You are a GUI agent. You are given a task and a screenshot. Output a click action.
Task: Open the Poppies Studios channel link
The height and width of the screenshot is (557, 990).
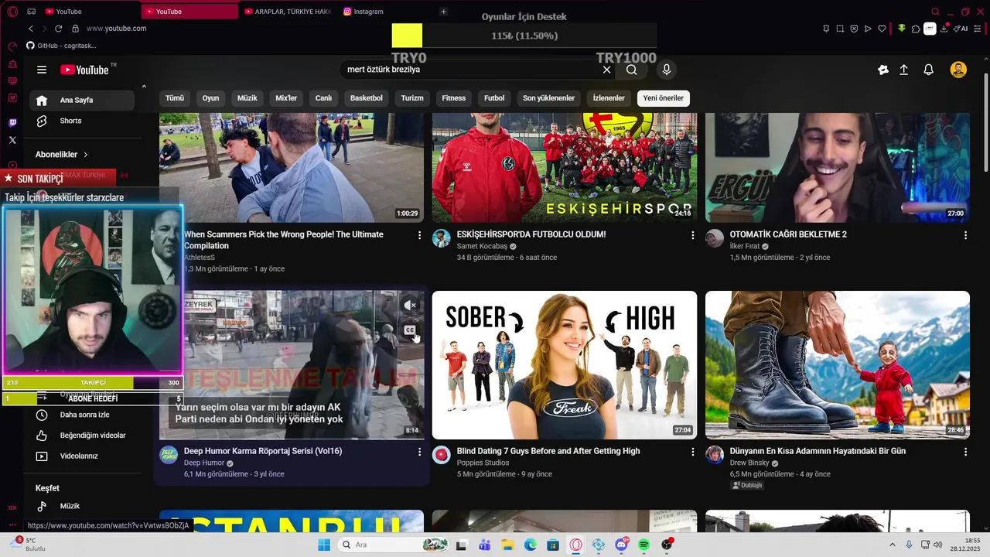[483, 463]
